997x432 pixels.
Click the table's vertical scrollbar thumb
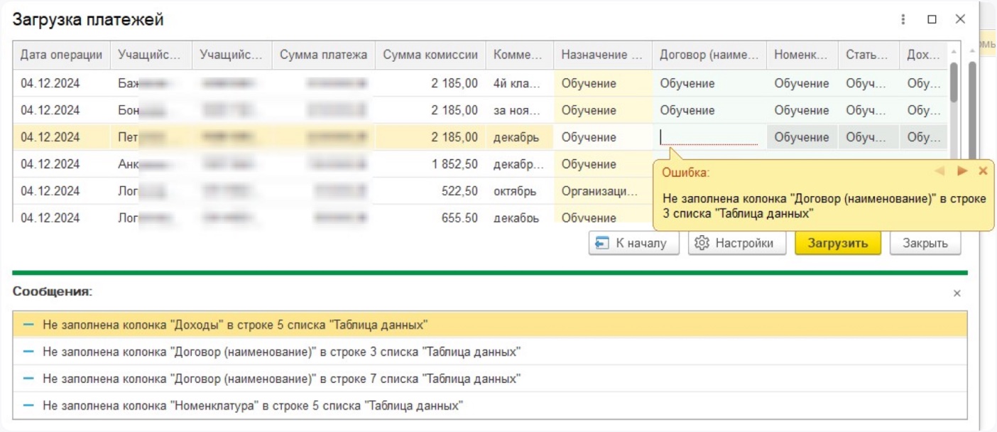point(954,82)
